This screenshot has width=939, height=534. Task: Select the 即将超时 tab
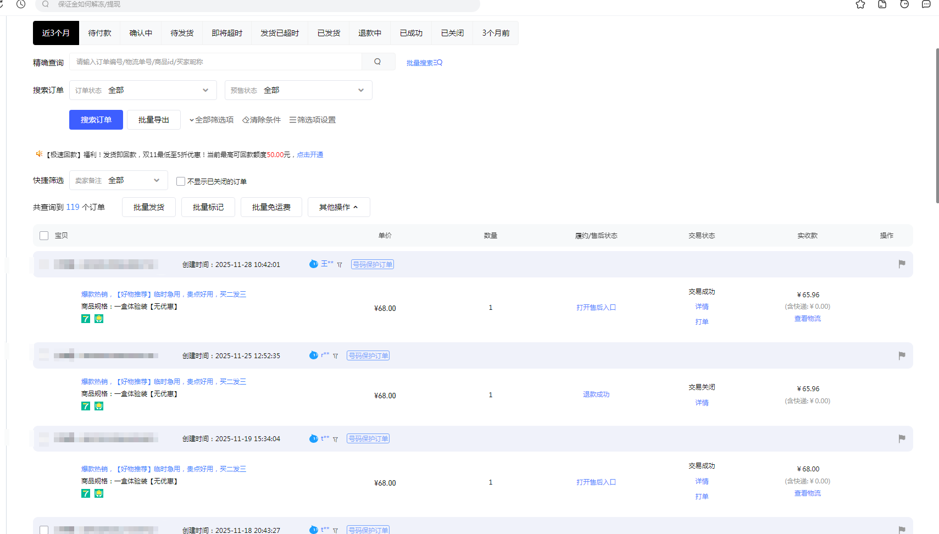[227, 33]
